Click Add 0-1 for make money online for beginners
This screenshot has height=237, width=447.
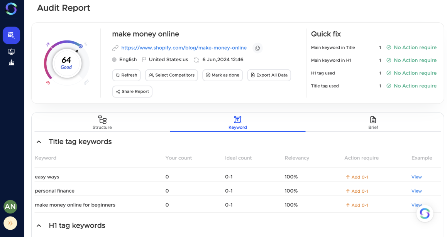pos(357,205)
